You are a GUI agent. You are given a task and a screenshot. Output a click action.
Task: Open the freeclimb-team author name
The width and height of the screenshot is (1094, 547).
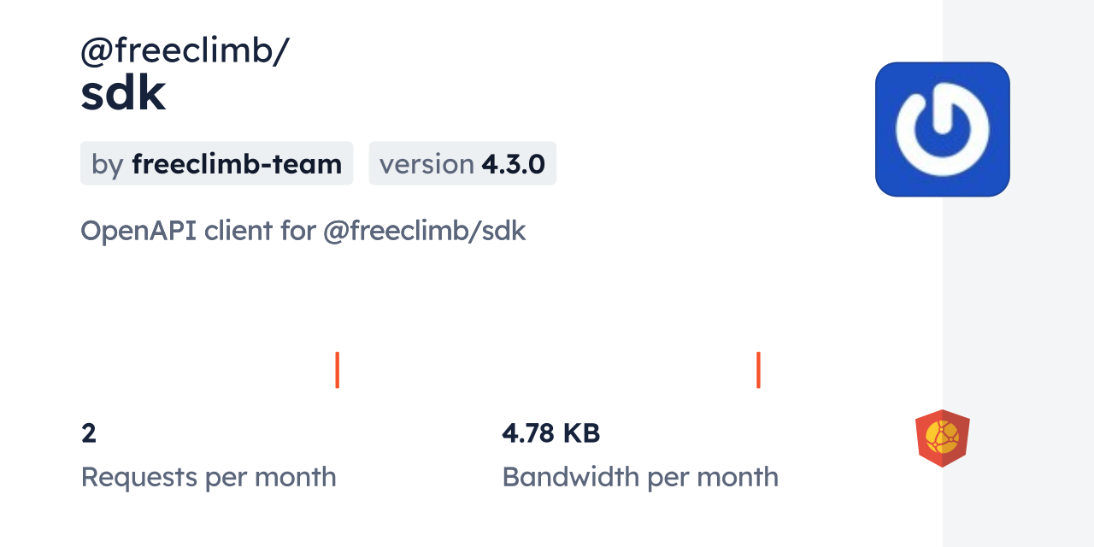tap(237, 164)
